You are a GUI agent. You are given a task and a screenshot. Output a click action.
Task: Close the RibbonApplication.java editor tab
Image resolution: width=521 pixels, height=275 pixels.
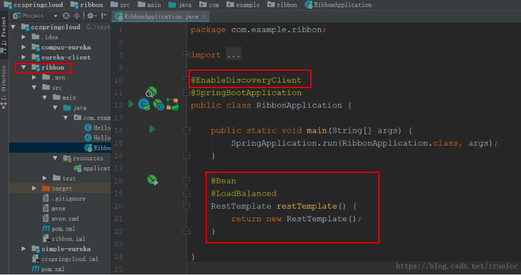[x=204, y=16]
